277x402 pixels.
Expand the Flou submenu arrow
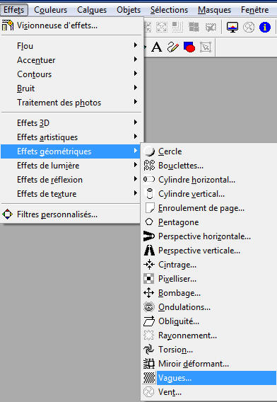pos(136,45)
